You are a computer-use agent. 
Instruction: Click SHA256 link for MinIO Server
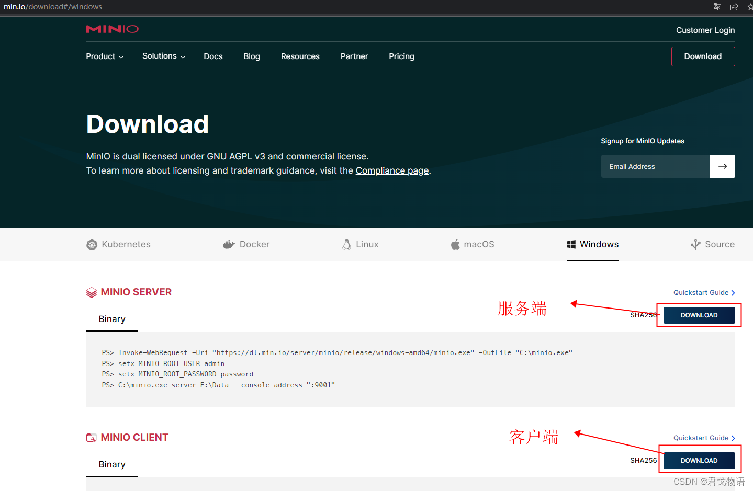644,315
